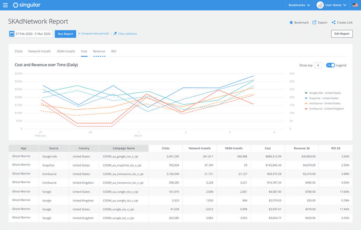
Task: Select the Cost tab
Action: click(x=84, y=51)
